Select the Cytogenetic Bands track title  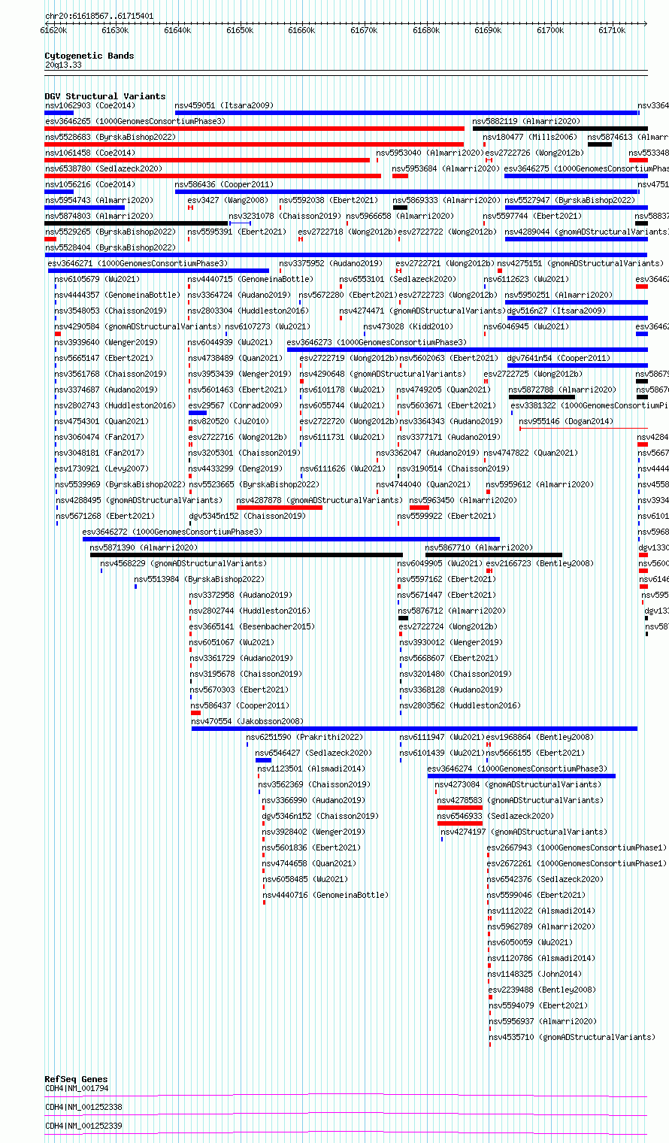89,56
